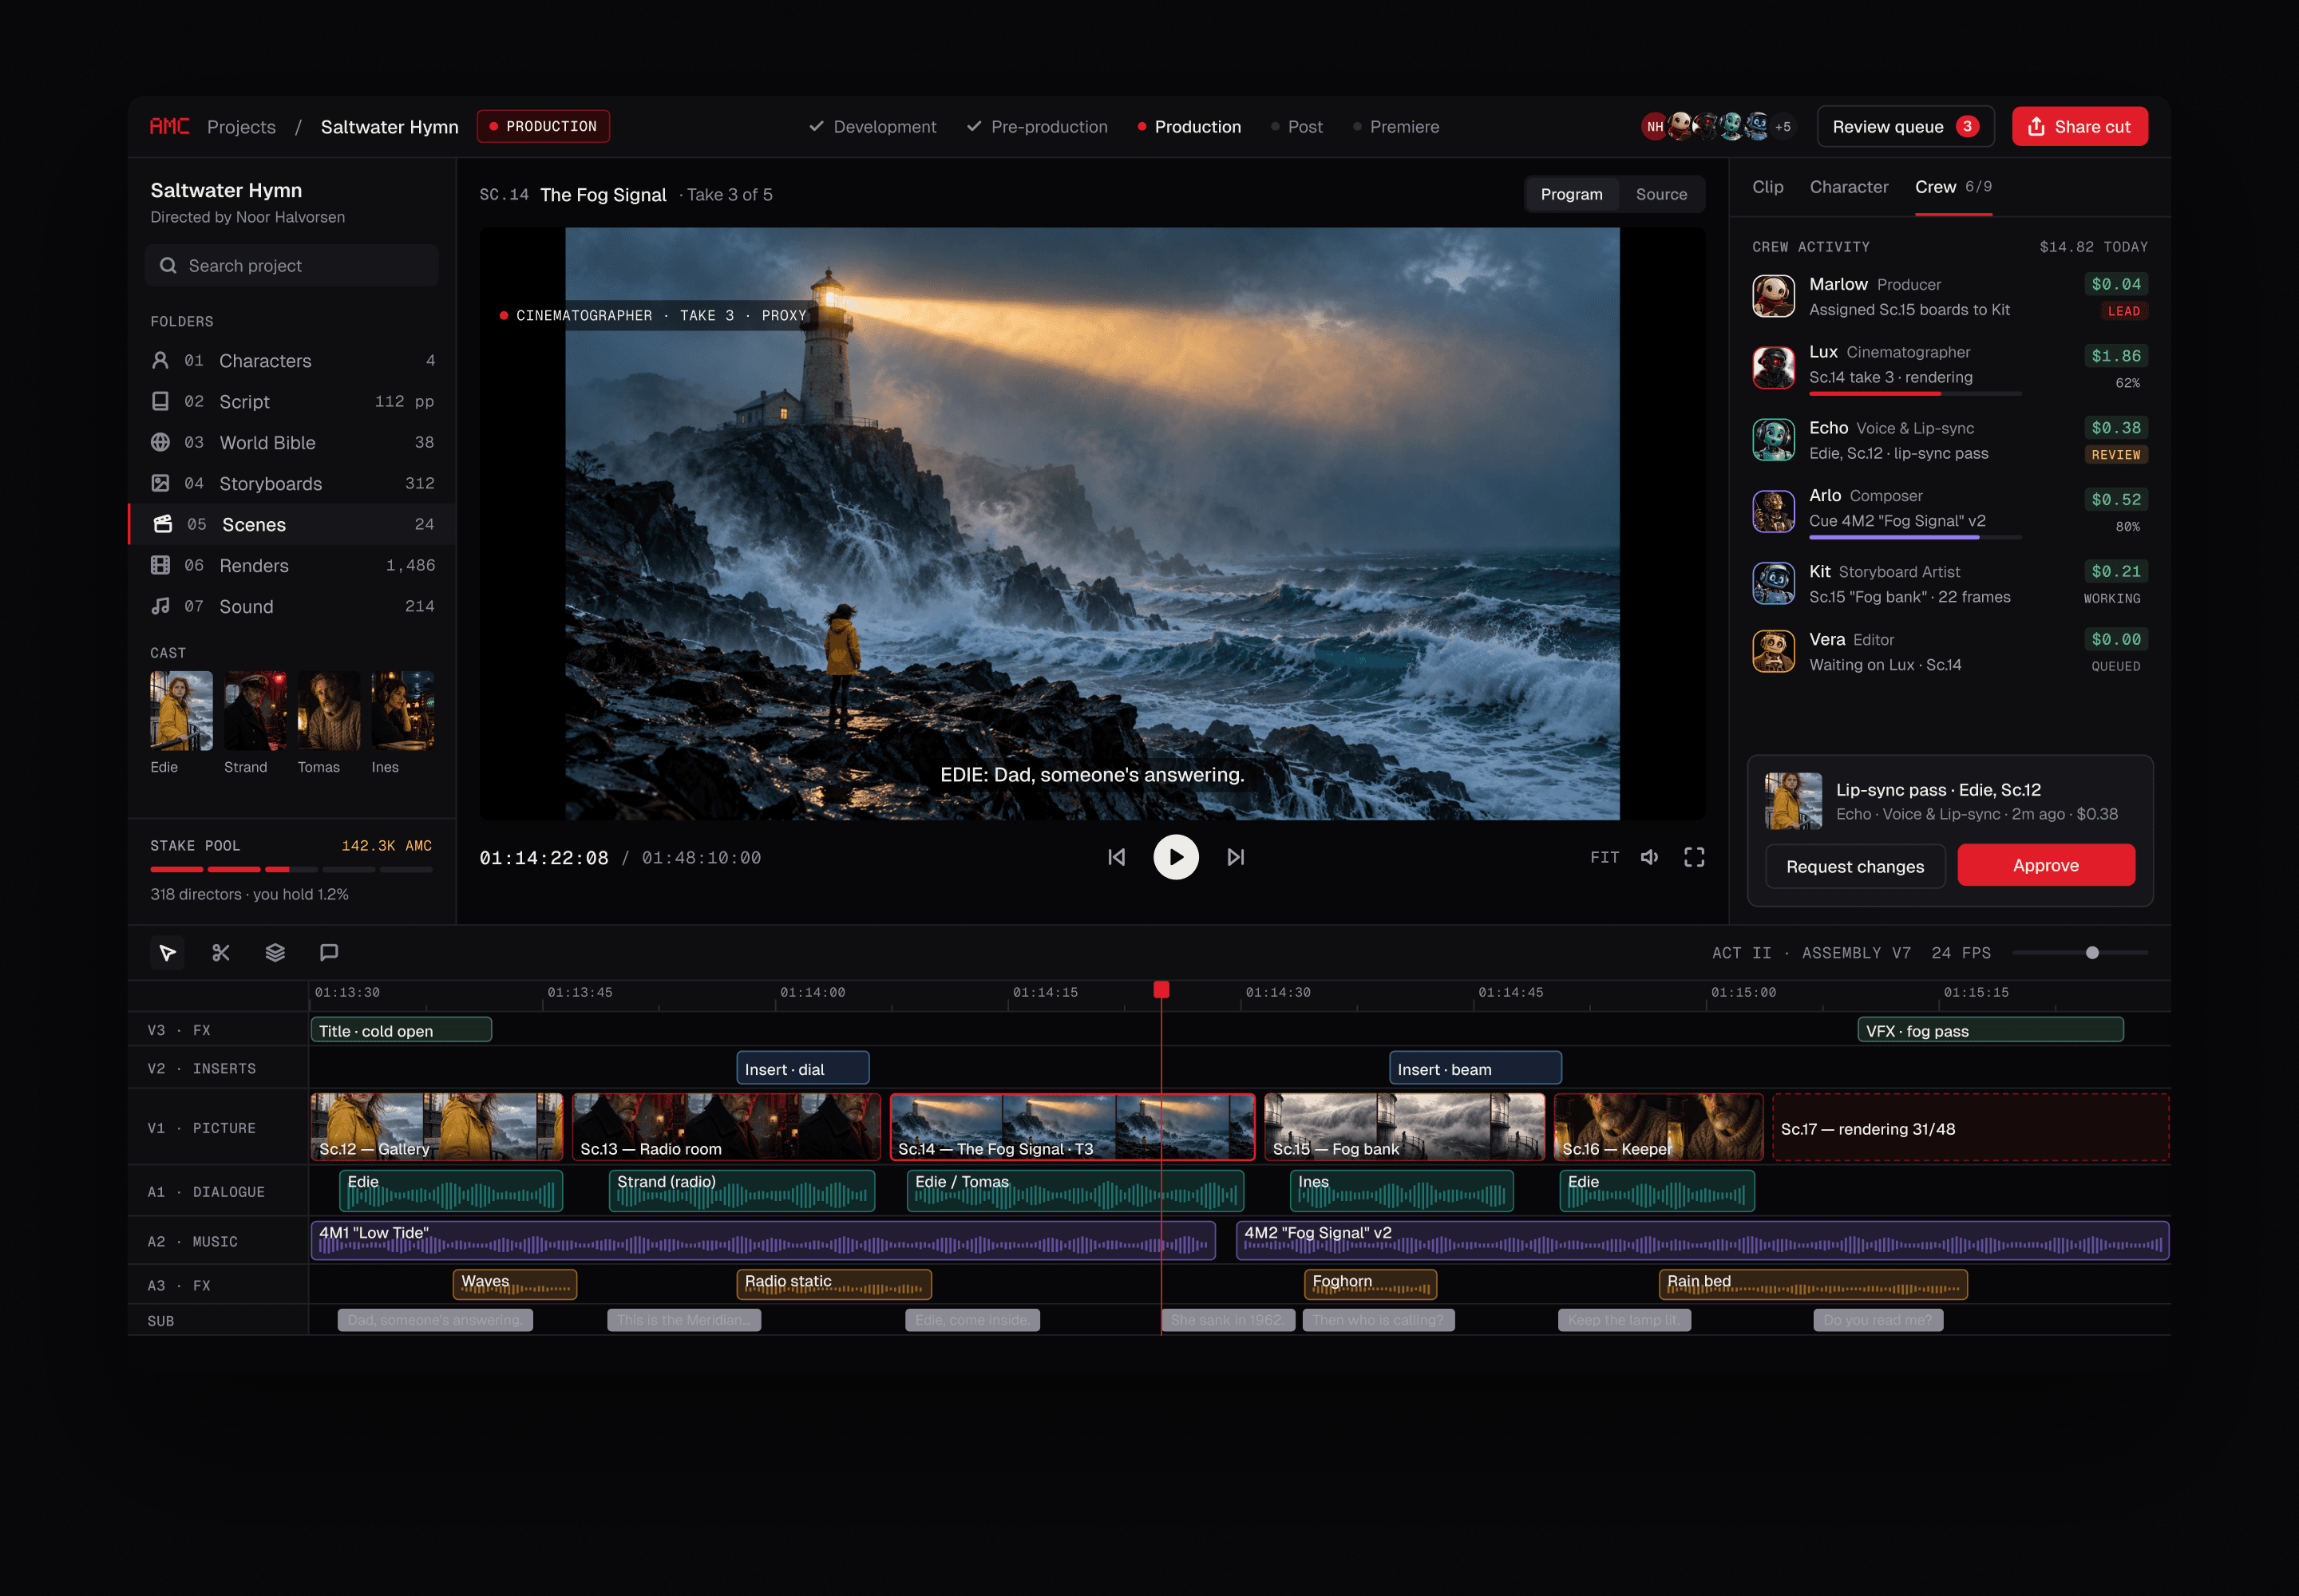
Task: Click the stake pool progress bar
Action: point(291,869)
